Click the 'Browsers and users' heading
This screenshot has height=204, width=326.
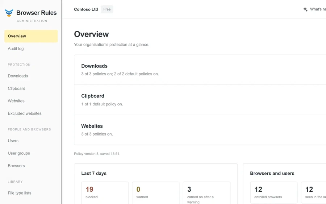272,173
